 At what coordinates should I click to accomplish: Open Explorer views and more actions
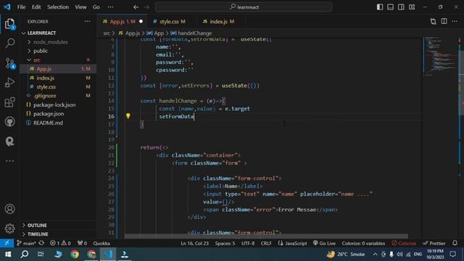tap(87, 21)
